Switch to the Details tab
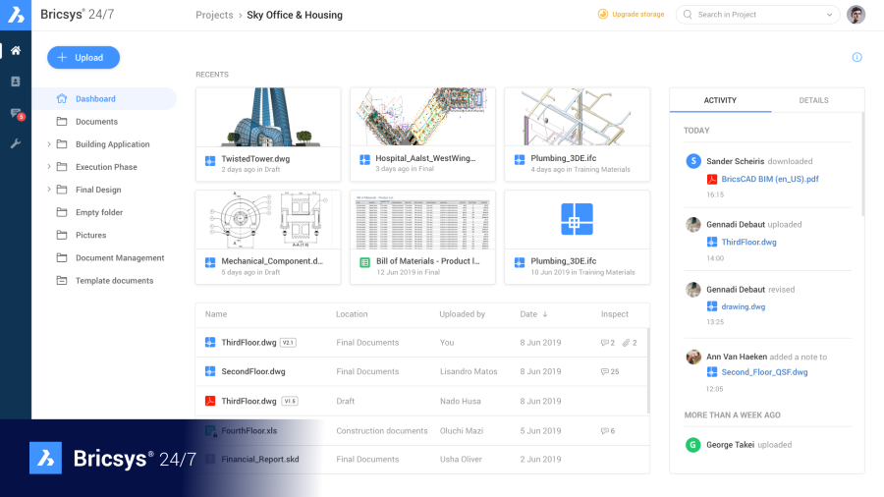The height and width of the screenshot is (497, 884). pyautogui.click(x=813, y=100)
